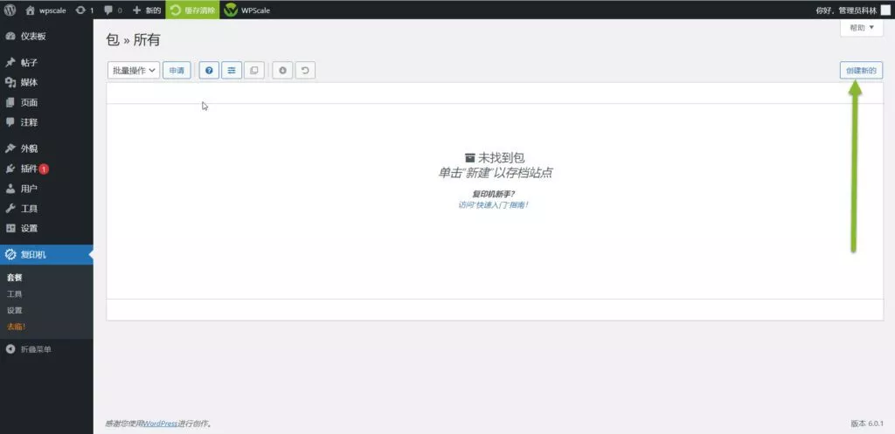This screenshot has height=434, width=895.
Task: Open 工具 tools in main sidebar
Action: [29, 209]
